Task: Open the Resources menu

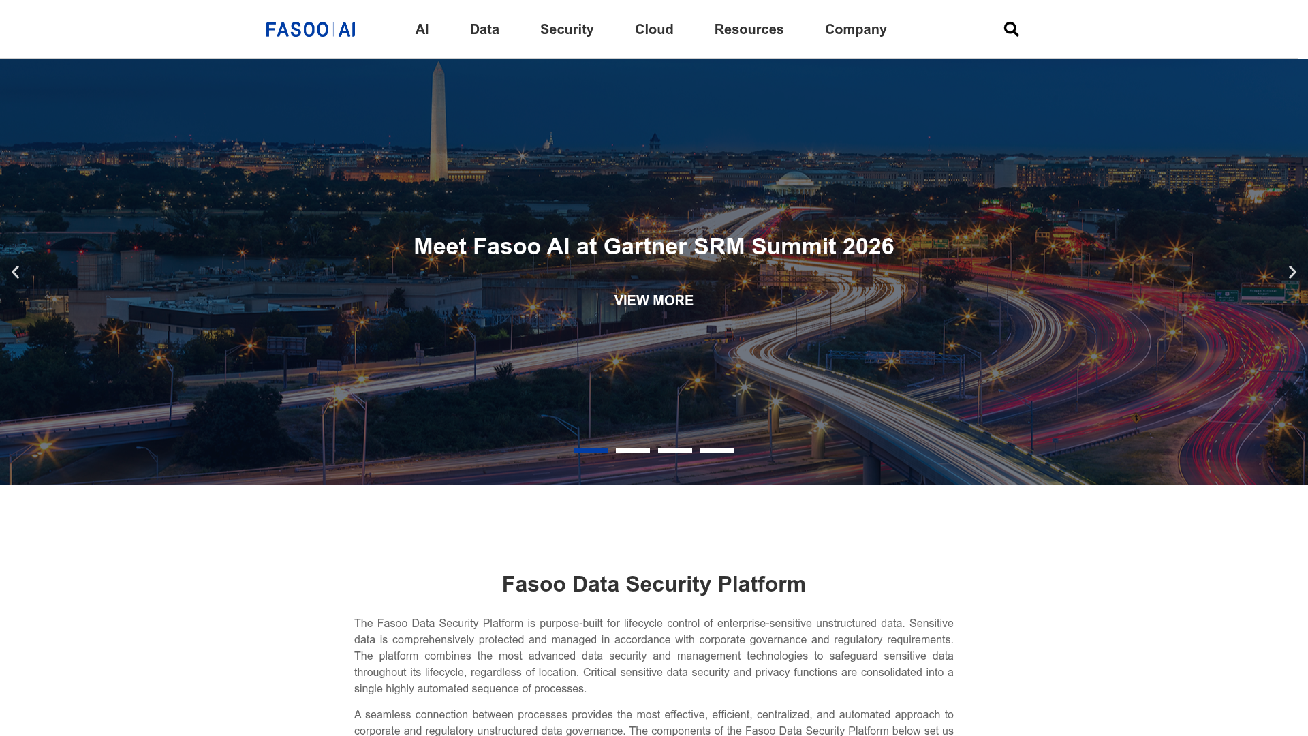Action: click(x=749, y=29)
